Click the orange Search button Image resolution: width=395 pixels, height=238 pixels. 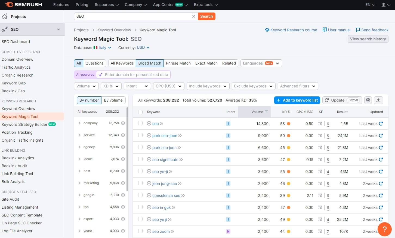206,16
